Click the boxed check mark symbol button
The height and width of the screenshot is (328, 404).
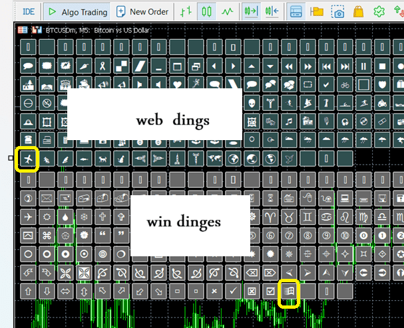point(270,291)
